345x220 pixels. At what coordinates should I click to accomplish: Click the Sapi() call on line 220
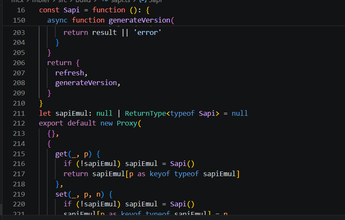pos(182,204)
